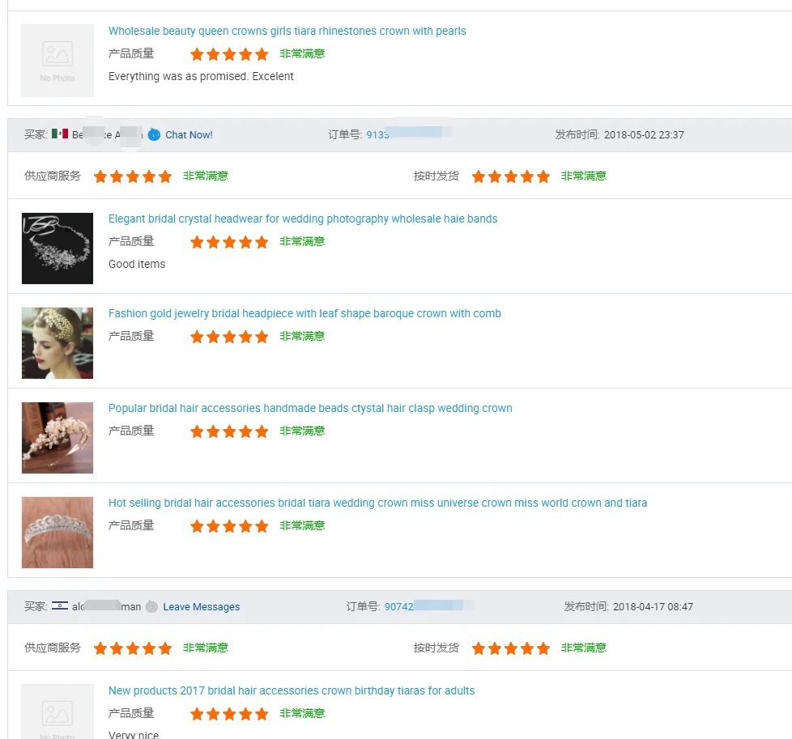This screenshot has width=792, height=739.
Task: Click the 供应商服务 star rating in the 2018-05-02 review
Action: tap(133, 176)
